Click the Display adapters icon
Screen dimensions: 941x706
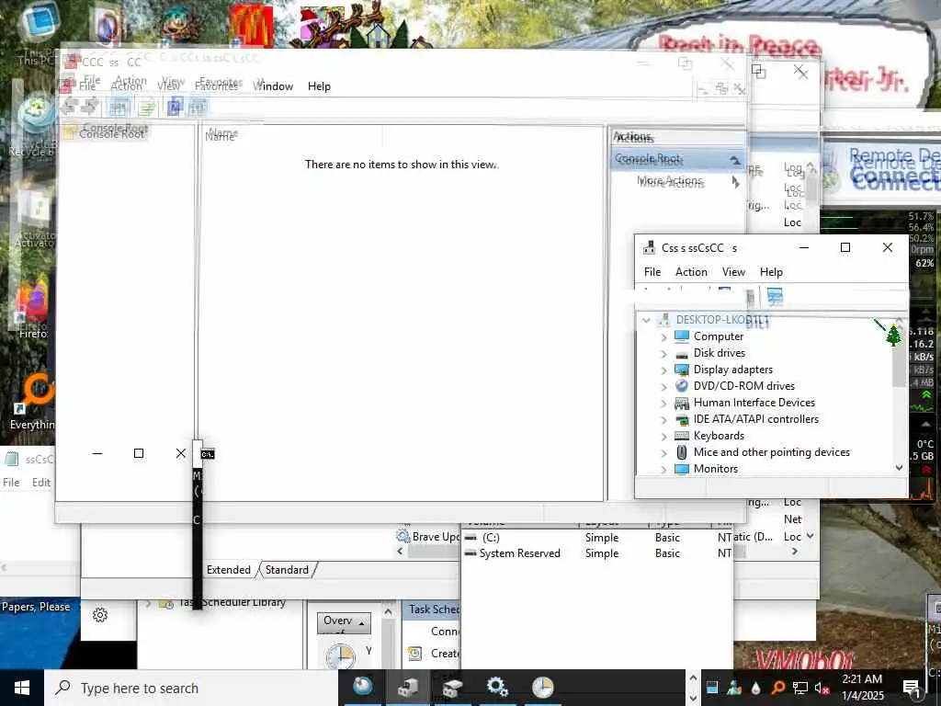click(682, 370)
